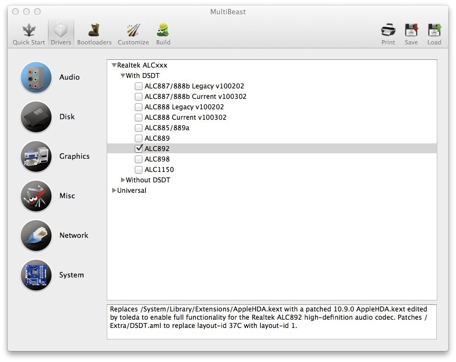The image size is (456, 362).
Task: Open the Disk driver category
Action: coord(36,117)
